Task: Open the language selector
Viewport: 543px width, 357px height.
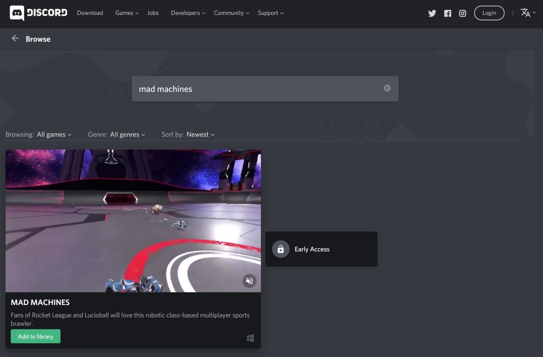Action: (x=528, y=13)
